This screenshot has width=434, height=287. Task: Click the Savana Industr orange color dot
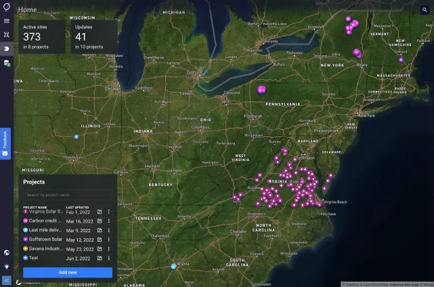[x=26, y=248]
